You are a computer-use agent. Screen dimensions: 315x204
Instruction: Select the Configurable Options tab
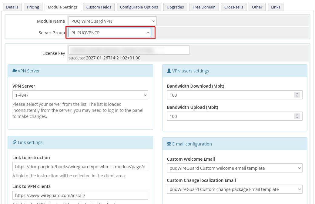coord(139,7)
